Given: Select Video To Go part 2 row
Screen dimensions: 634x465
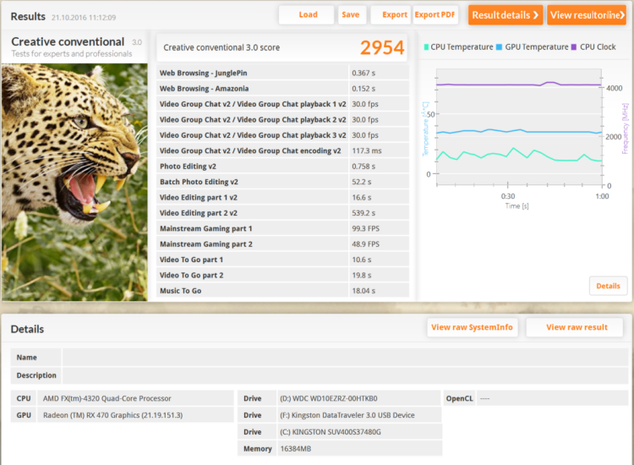Looking at the screenshot, I should pos(282,275).
